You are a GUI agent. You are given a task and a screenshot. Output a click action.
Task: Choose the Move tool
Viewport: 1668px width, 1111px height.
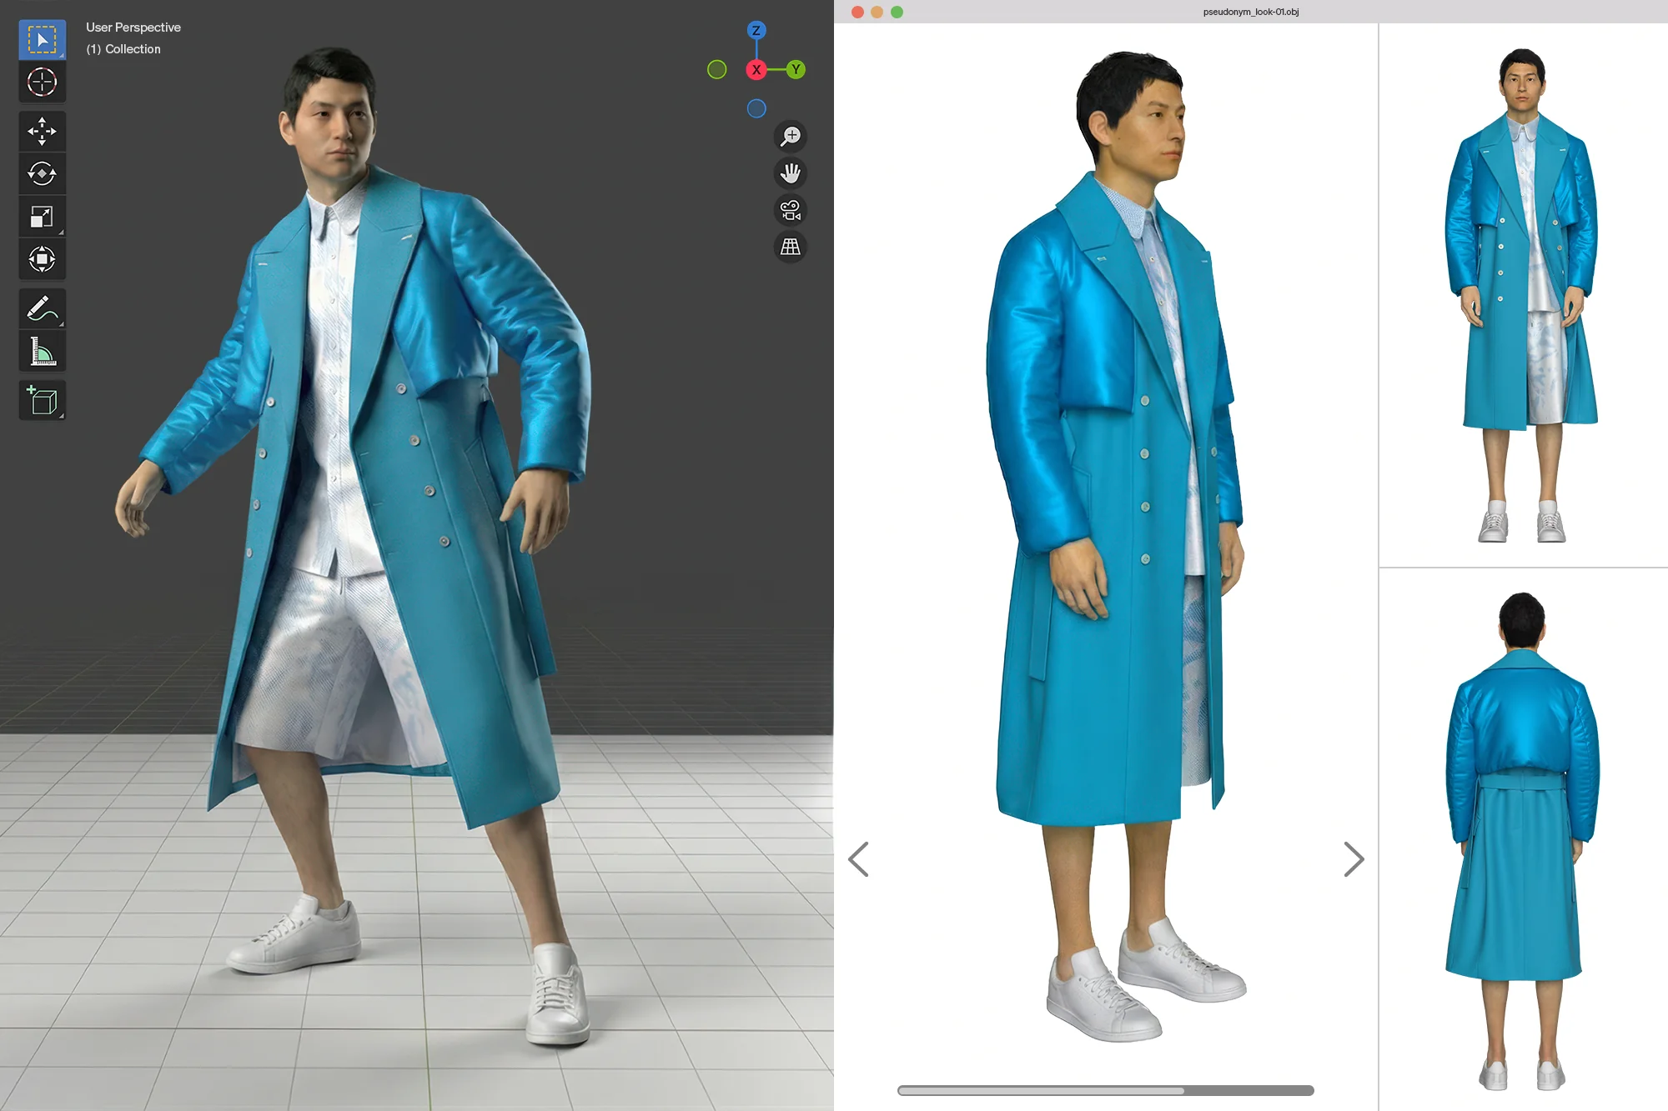point(42,132)
